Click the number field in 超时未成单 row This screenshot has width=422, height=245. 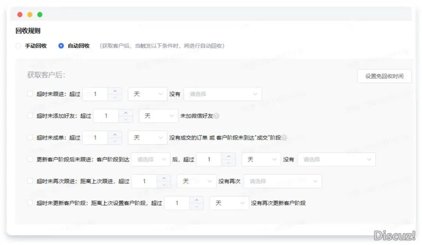pos(95,138)
